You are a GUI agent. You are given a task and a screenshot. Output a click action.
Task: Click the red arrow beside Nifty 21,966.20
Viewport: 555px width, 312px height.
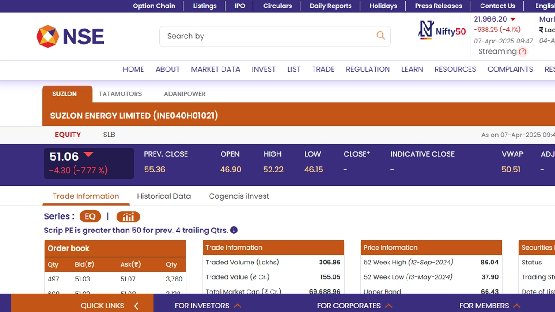[x=512, y=19]
